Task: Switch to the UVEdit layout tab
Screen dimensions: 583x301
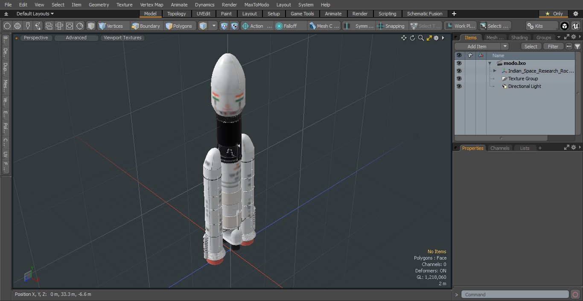Action: point(204,14)
